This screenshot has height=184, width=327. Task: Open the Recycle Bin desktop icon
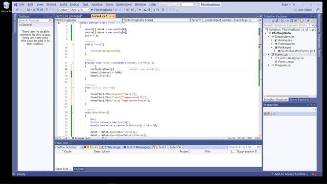tap(6, 7)
